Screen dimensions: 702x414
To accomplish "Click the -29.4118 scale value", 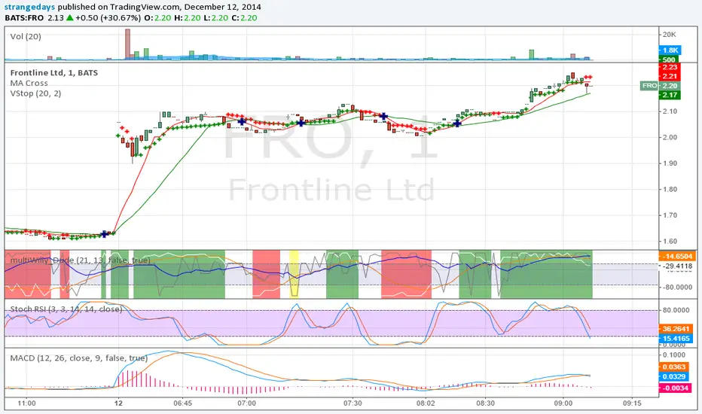I will coord(678,266).
